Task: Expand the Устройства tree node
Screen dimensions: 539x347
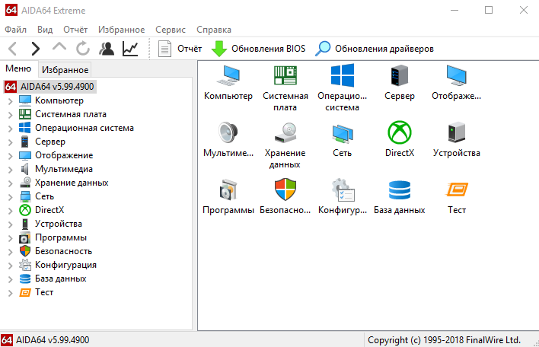Action: (11, 224)
